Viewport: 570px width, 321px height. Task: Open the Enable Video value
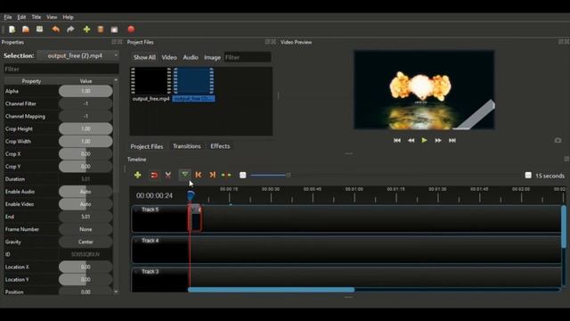85,204
